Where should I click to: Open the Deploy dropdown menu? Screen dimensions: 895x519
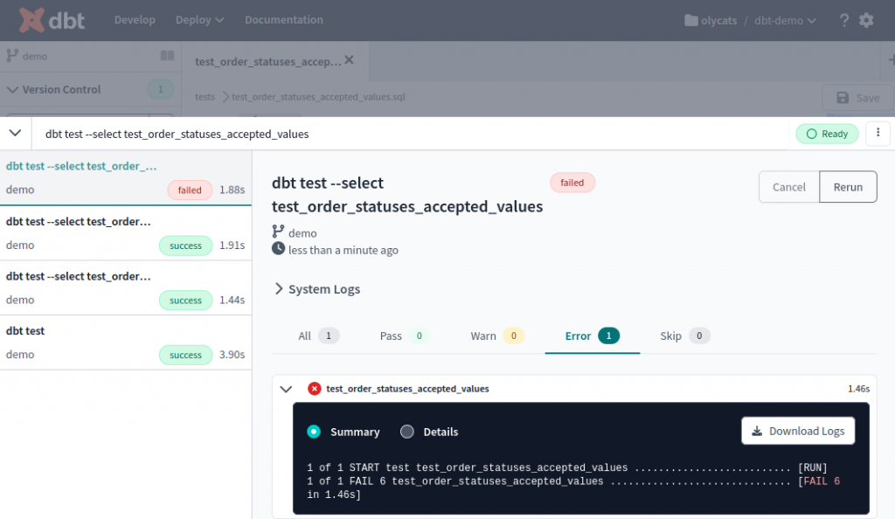click(199, 20)
